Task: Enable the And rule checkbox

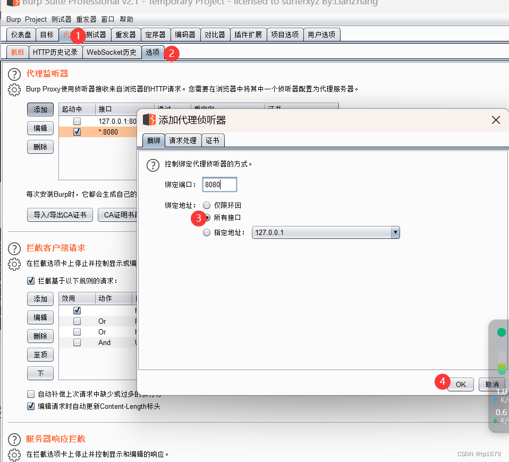Action: 77,342
